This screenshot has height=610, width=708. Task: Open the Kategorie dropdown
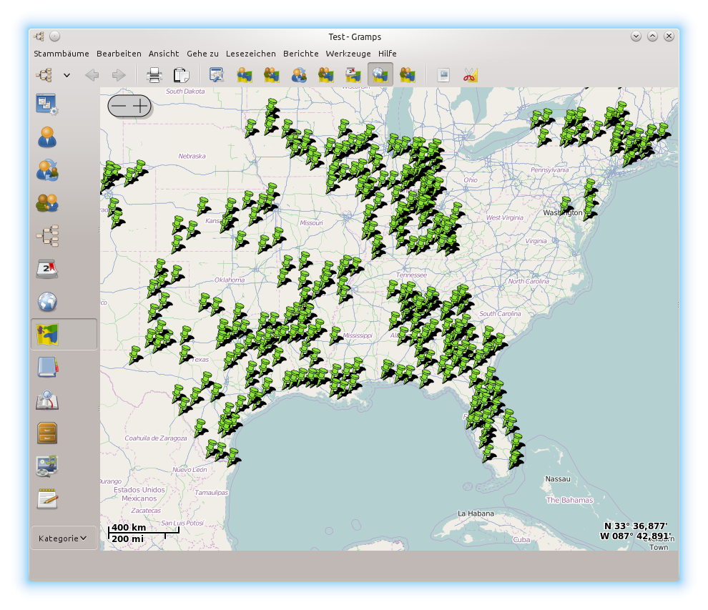[64, 538]
